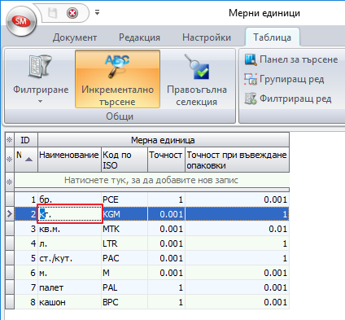The image size is (345, 320).
Task: Toggle Инкрементално търсене
Action: [x=117, y=79]
